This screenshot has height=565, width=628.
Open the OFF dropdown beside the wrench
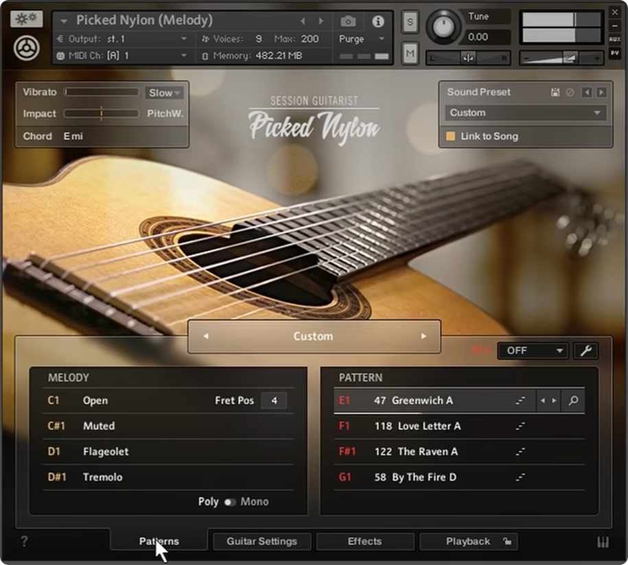(533, 351)
